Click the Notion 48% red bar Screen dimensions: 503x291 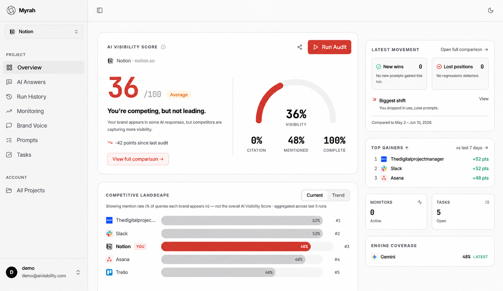pyautogui.click(x=236, y=246)
